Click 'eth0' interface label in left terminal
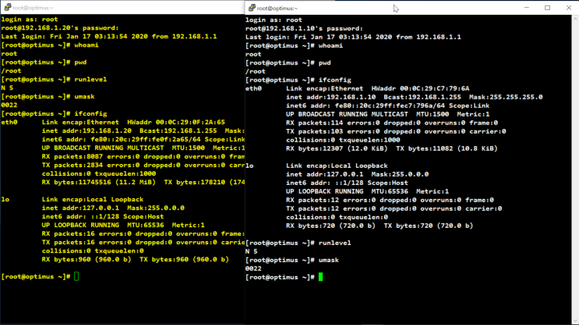579x325 pixels. pyautogui.click(x=9, y=122)
